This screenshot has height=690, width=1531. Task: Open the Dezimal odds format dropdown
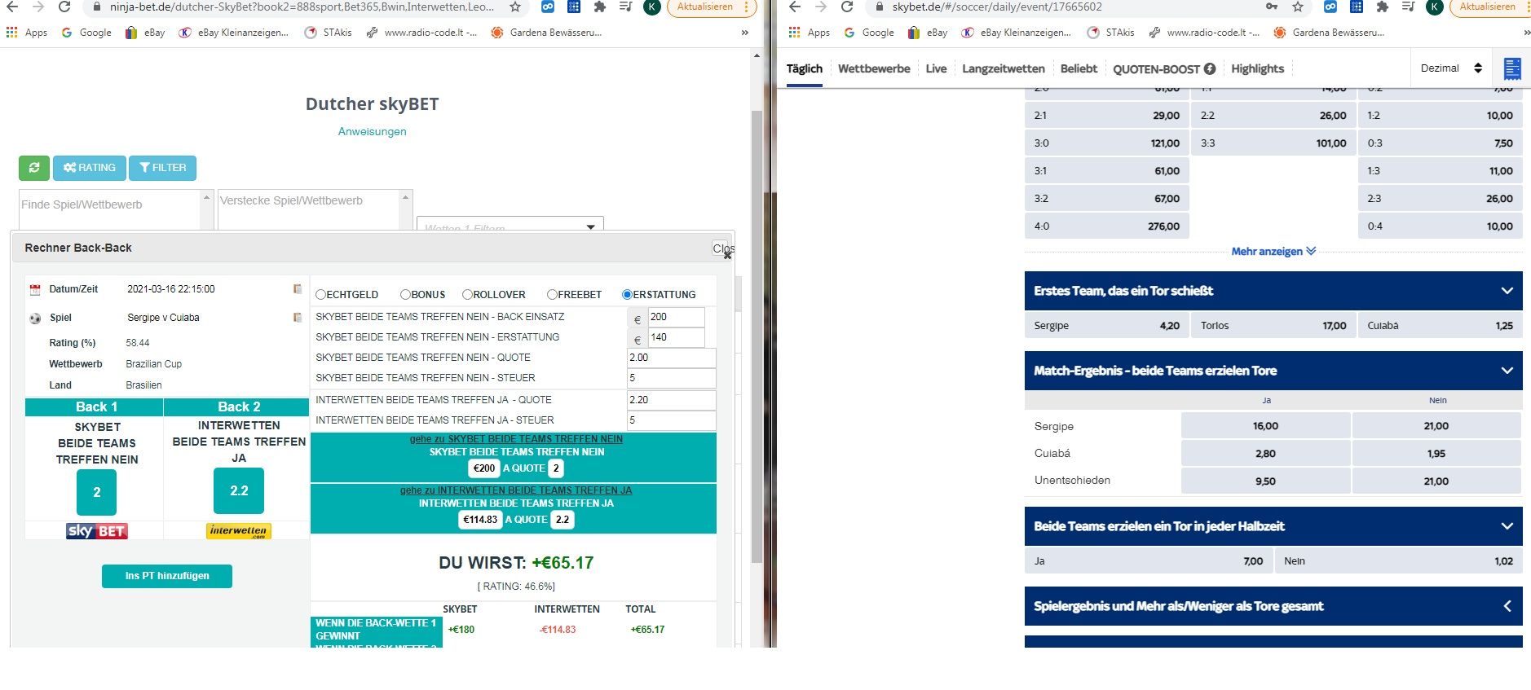click(x=1451, y=68)
